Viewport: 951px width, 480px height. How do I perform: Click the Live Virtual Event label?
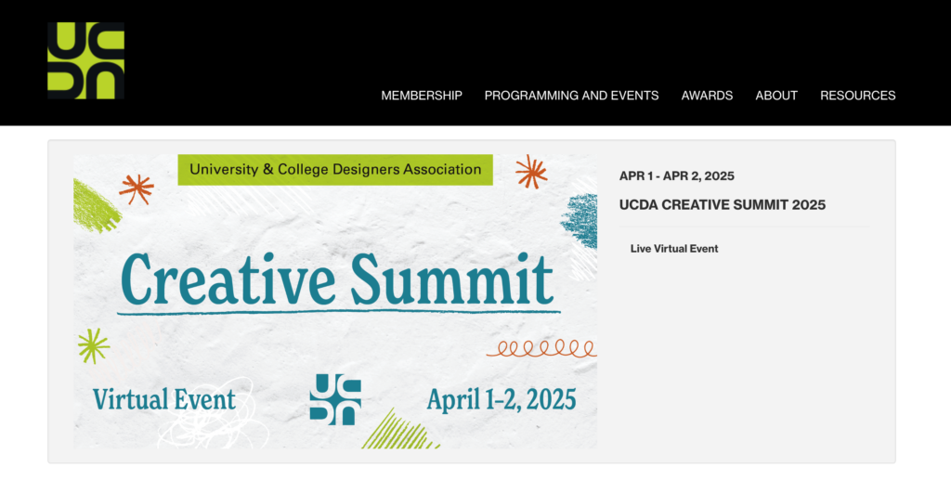tap(674, 249)
